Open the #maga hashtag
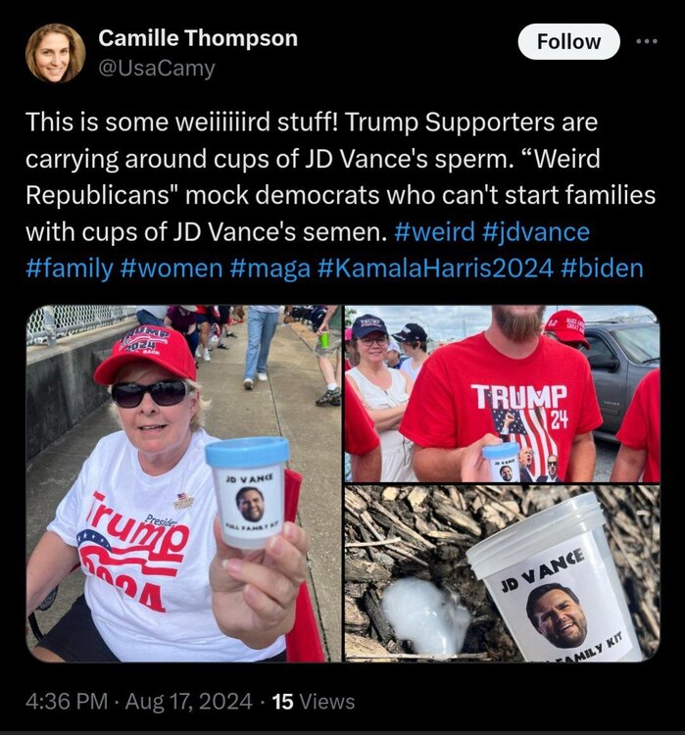The height and width of the screenshot is (735, 685). click(270, 269)
